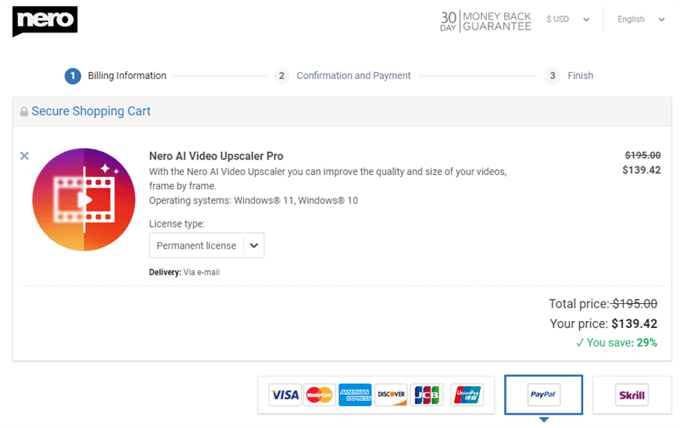Image resolution: width=680 pixels, height=428 pixels.
Task: Click the 30 Day Money Back Guarantee badge
Action: click(485, 21)
